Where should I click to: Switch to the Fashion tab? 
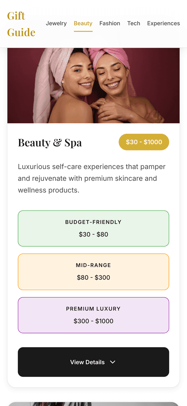coord(110,23)
